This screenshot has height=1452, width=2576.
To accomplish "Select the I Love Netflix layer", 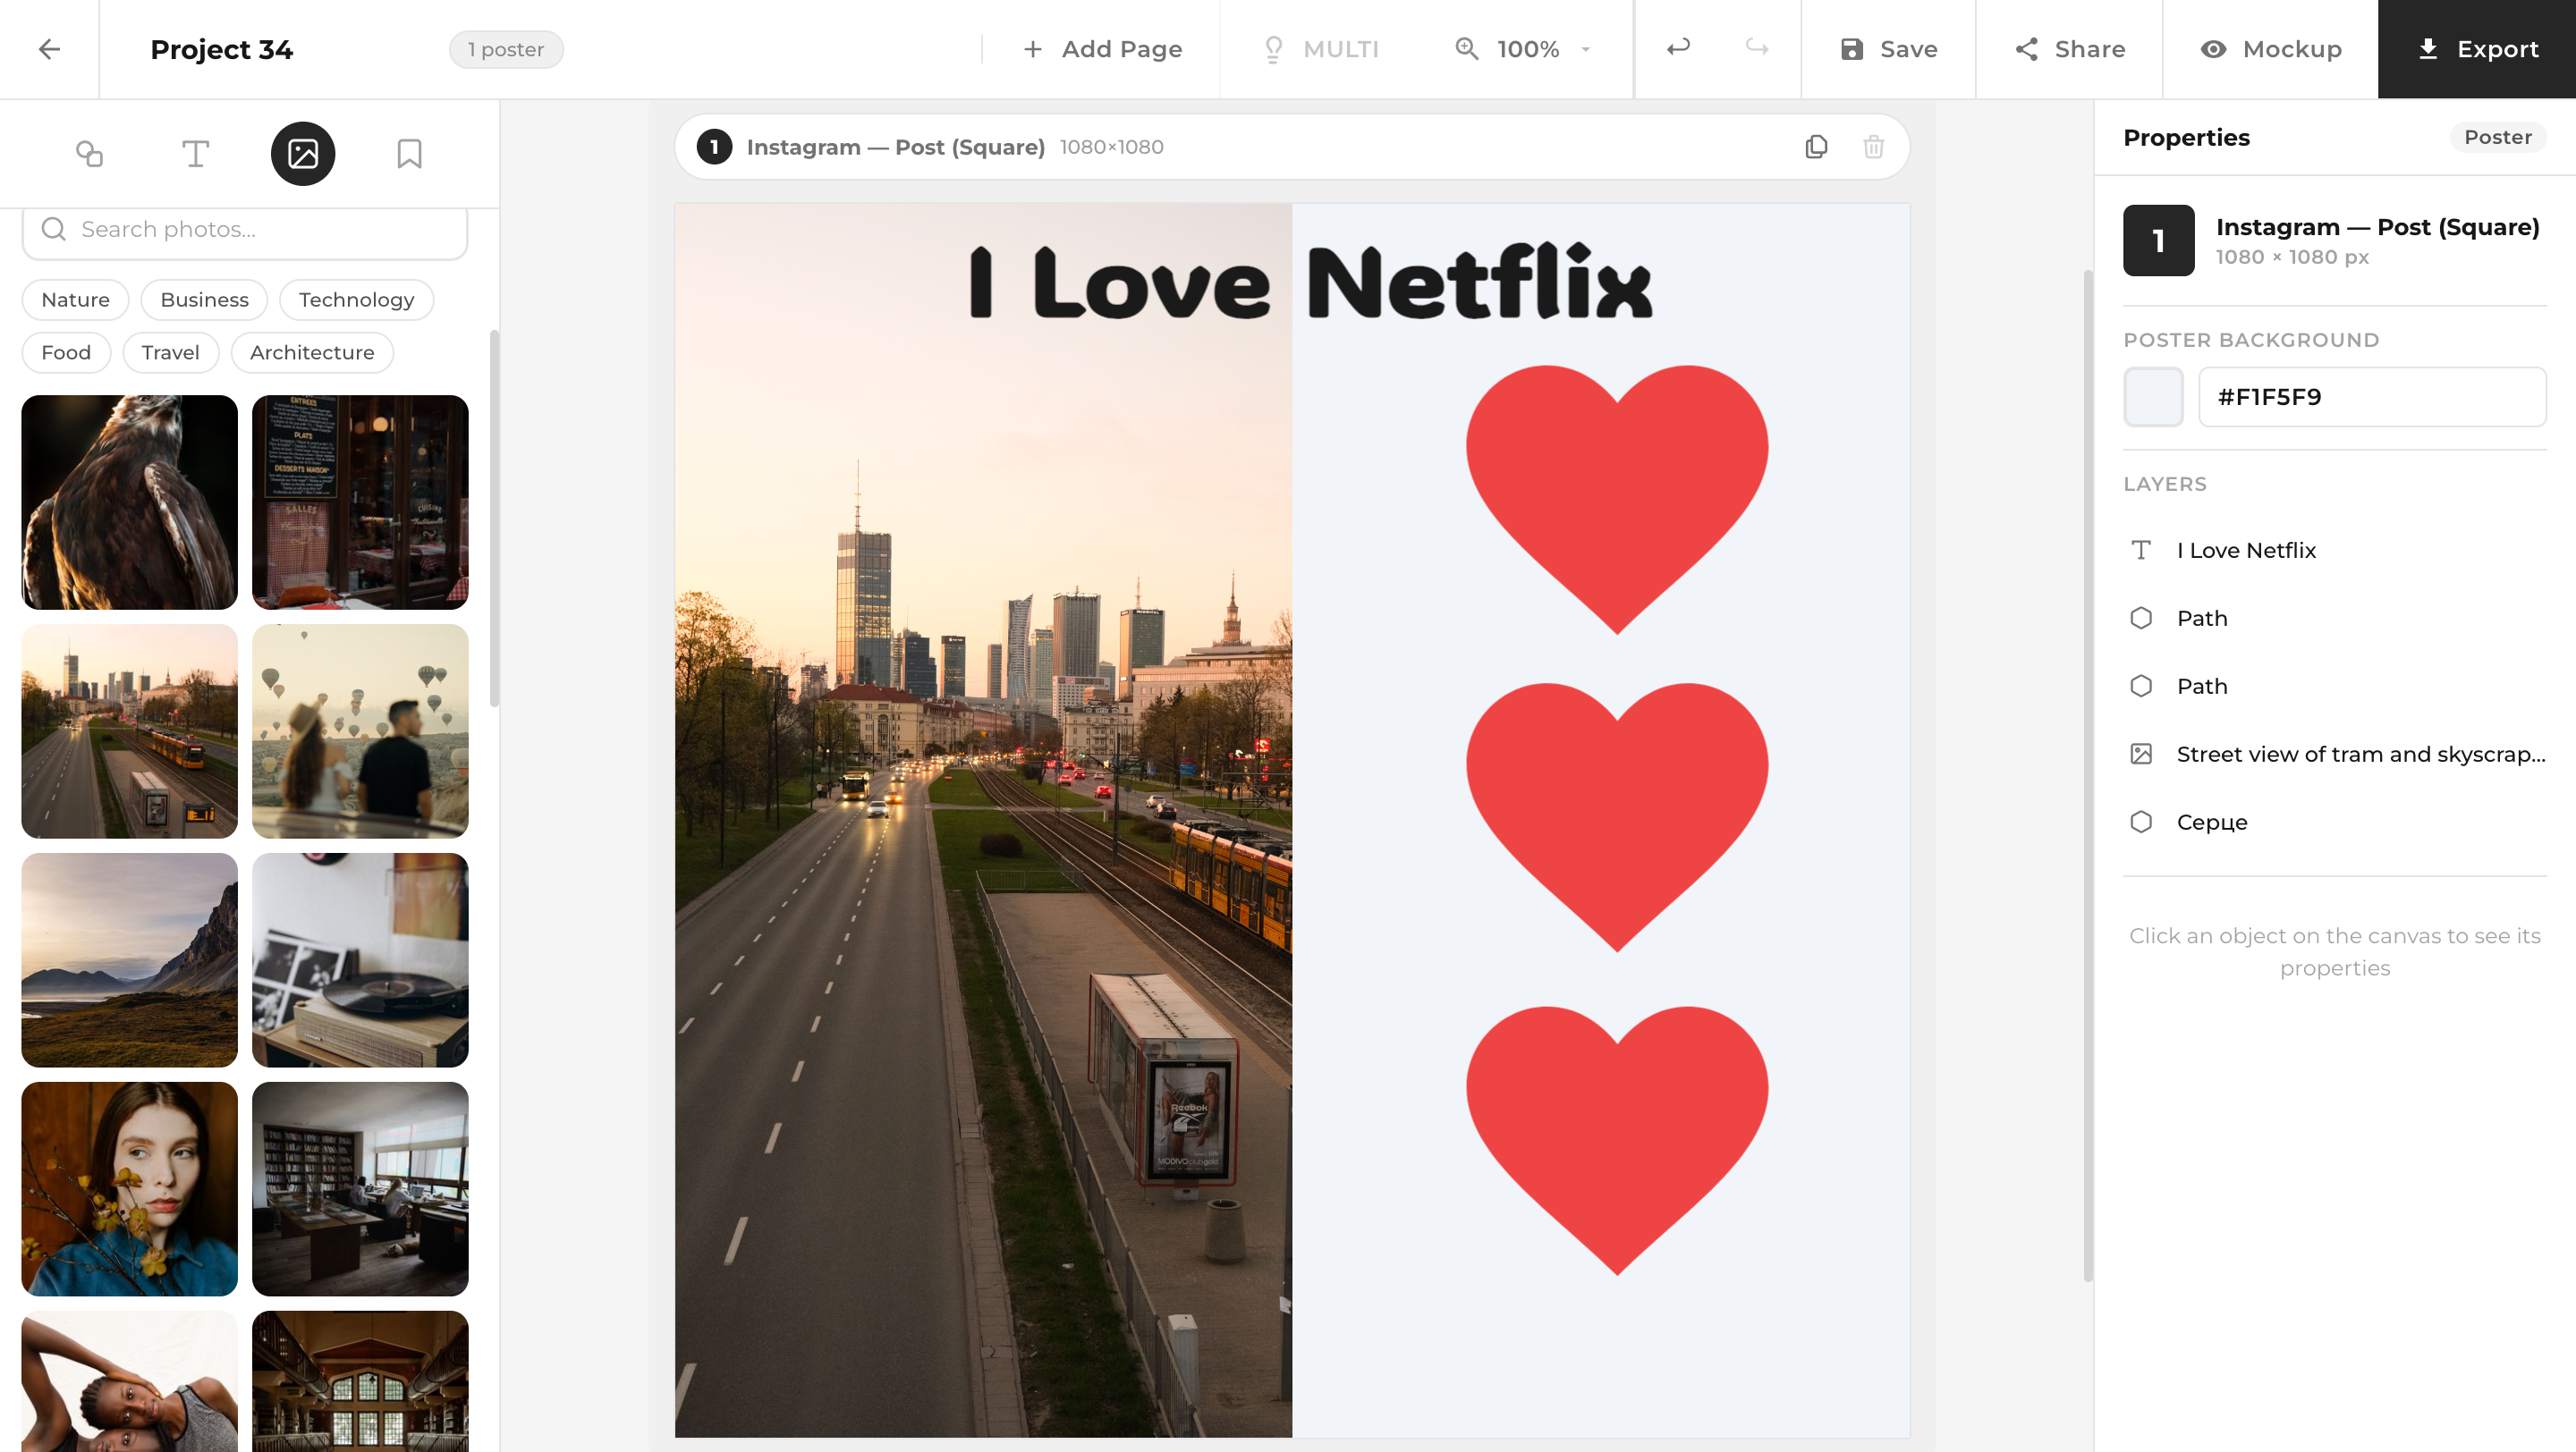I will (x=2335, y=550).
